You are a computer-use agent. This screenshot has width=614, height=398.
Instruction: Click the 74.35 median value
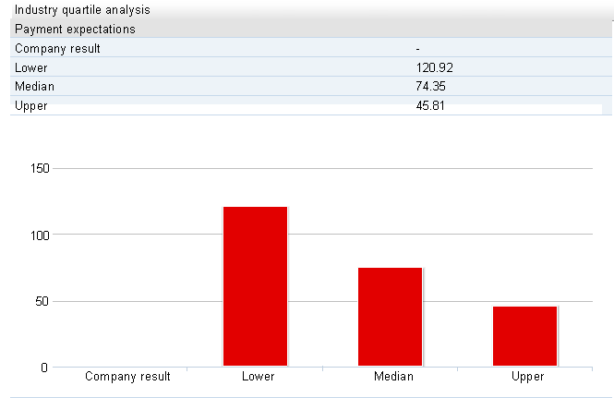point(431,86)
